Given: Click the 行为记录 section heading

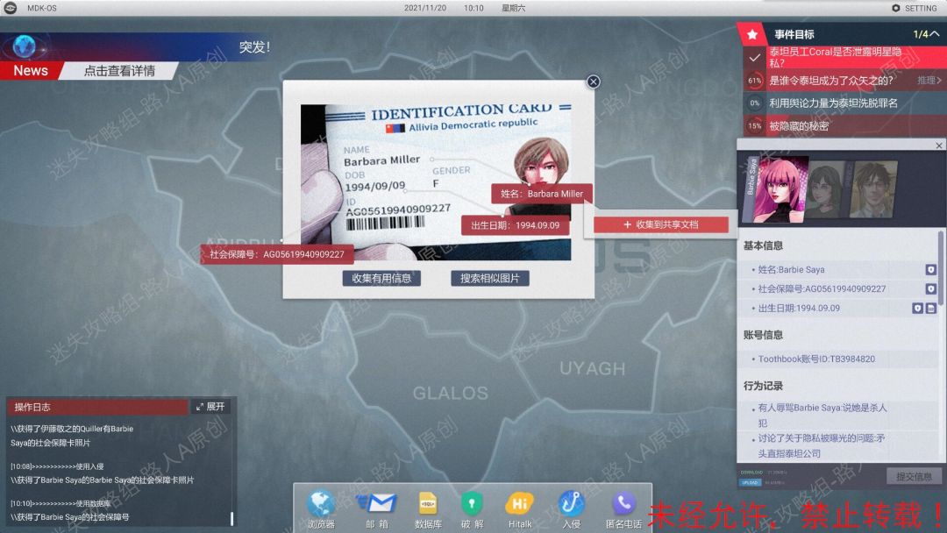Looking at the screenshot, I should click(763, 386).
